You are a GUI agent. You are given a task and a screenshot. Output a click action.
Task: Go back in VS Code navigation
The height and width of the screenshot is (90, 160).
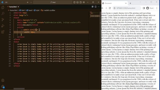pyautogui.click(x=28, y=2)
